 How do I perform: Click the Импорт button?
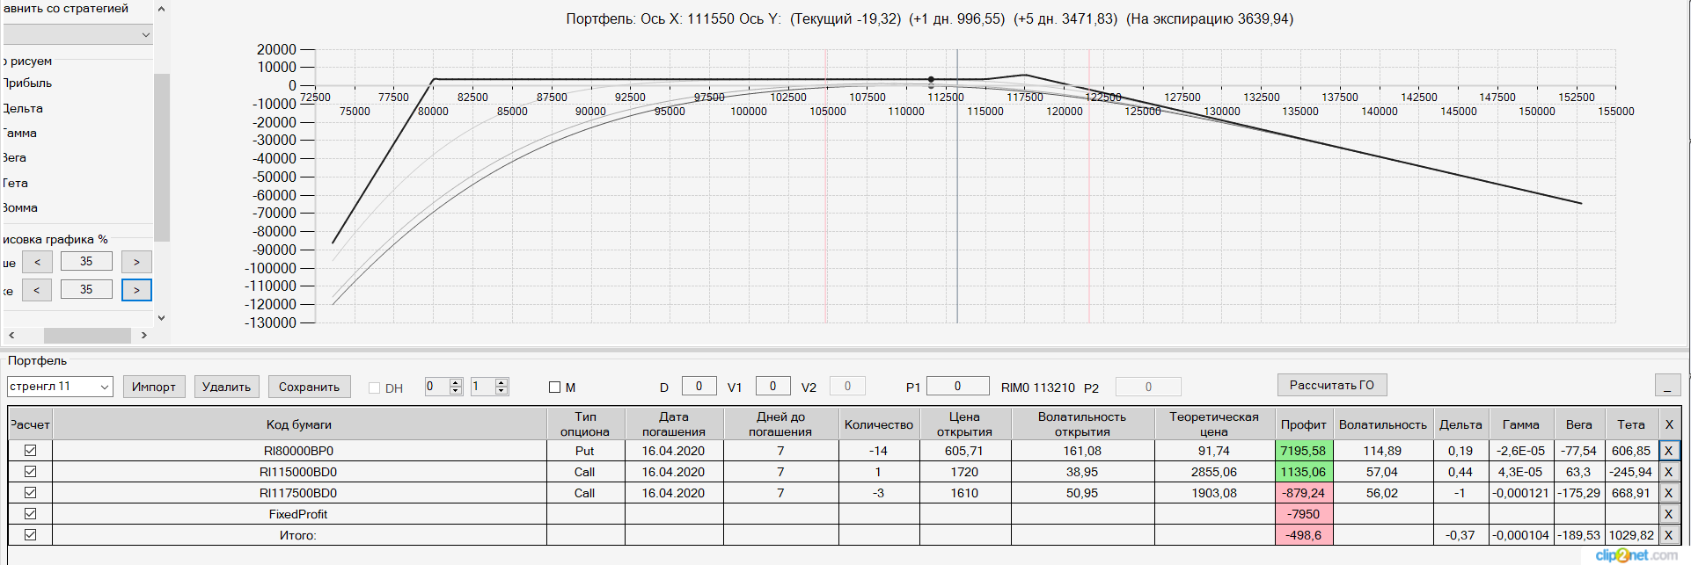153,387
